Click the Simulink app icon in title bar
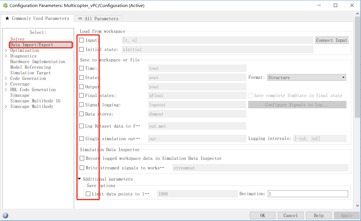The width and height of the screenshot is (361, 221). [5, 5]
